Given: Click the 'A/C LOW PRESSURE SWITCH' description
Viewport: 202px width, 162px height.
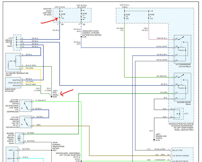Looking at the screenshot, I should (x=12, y=122).
